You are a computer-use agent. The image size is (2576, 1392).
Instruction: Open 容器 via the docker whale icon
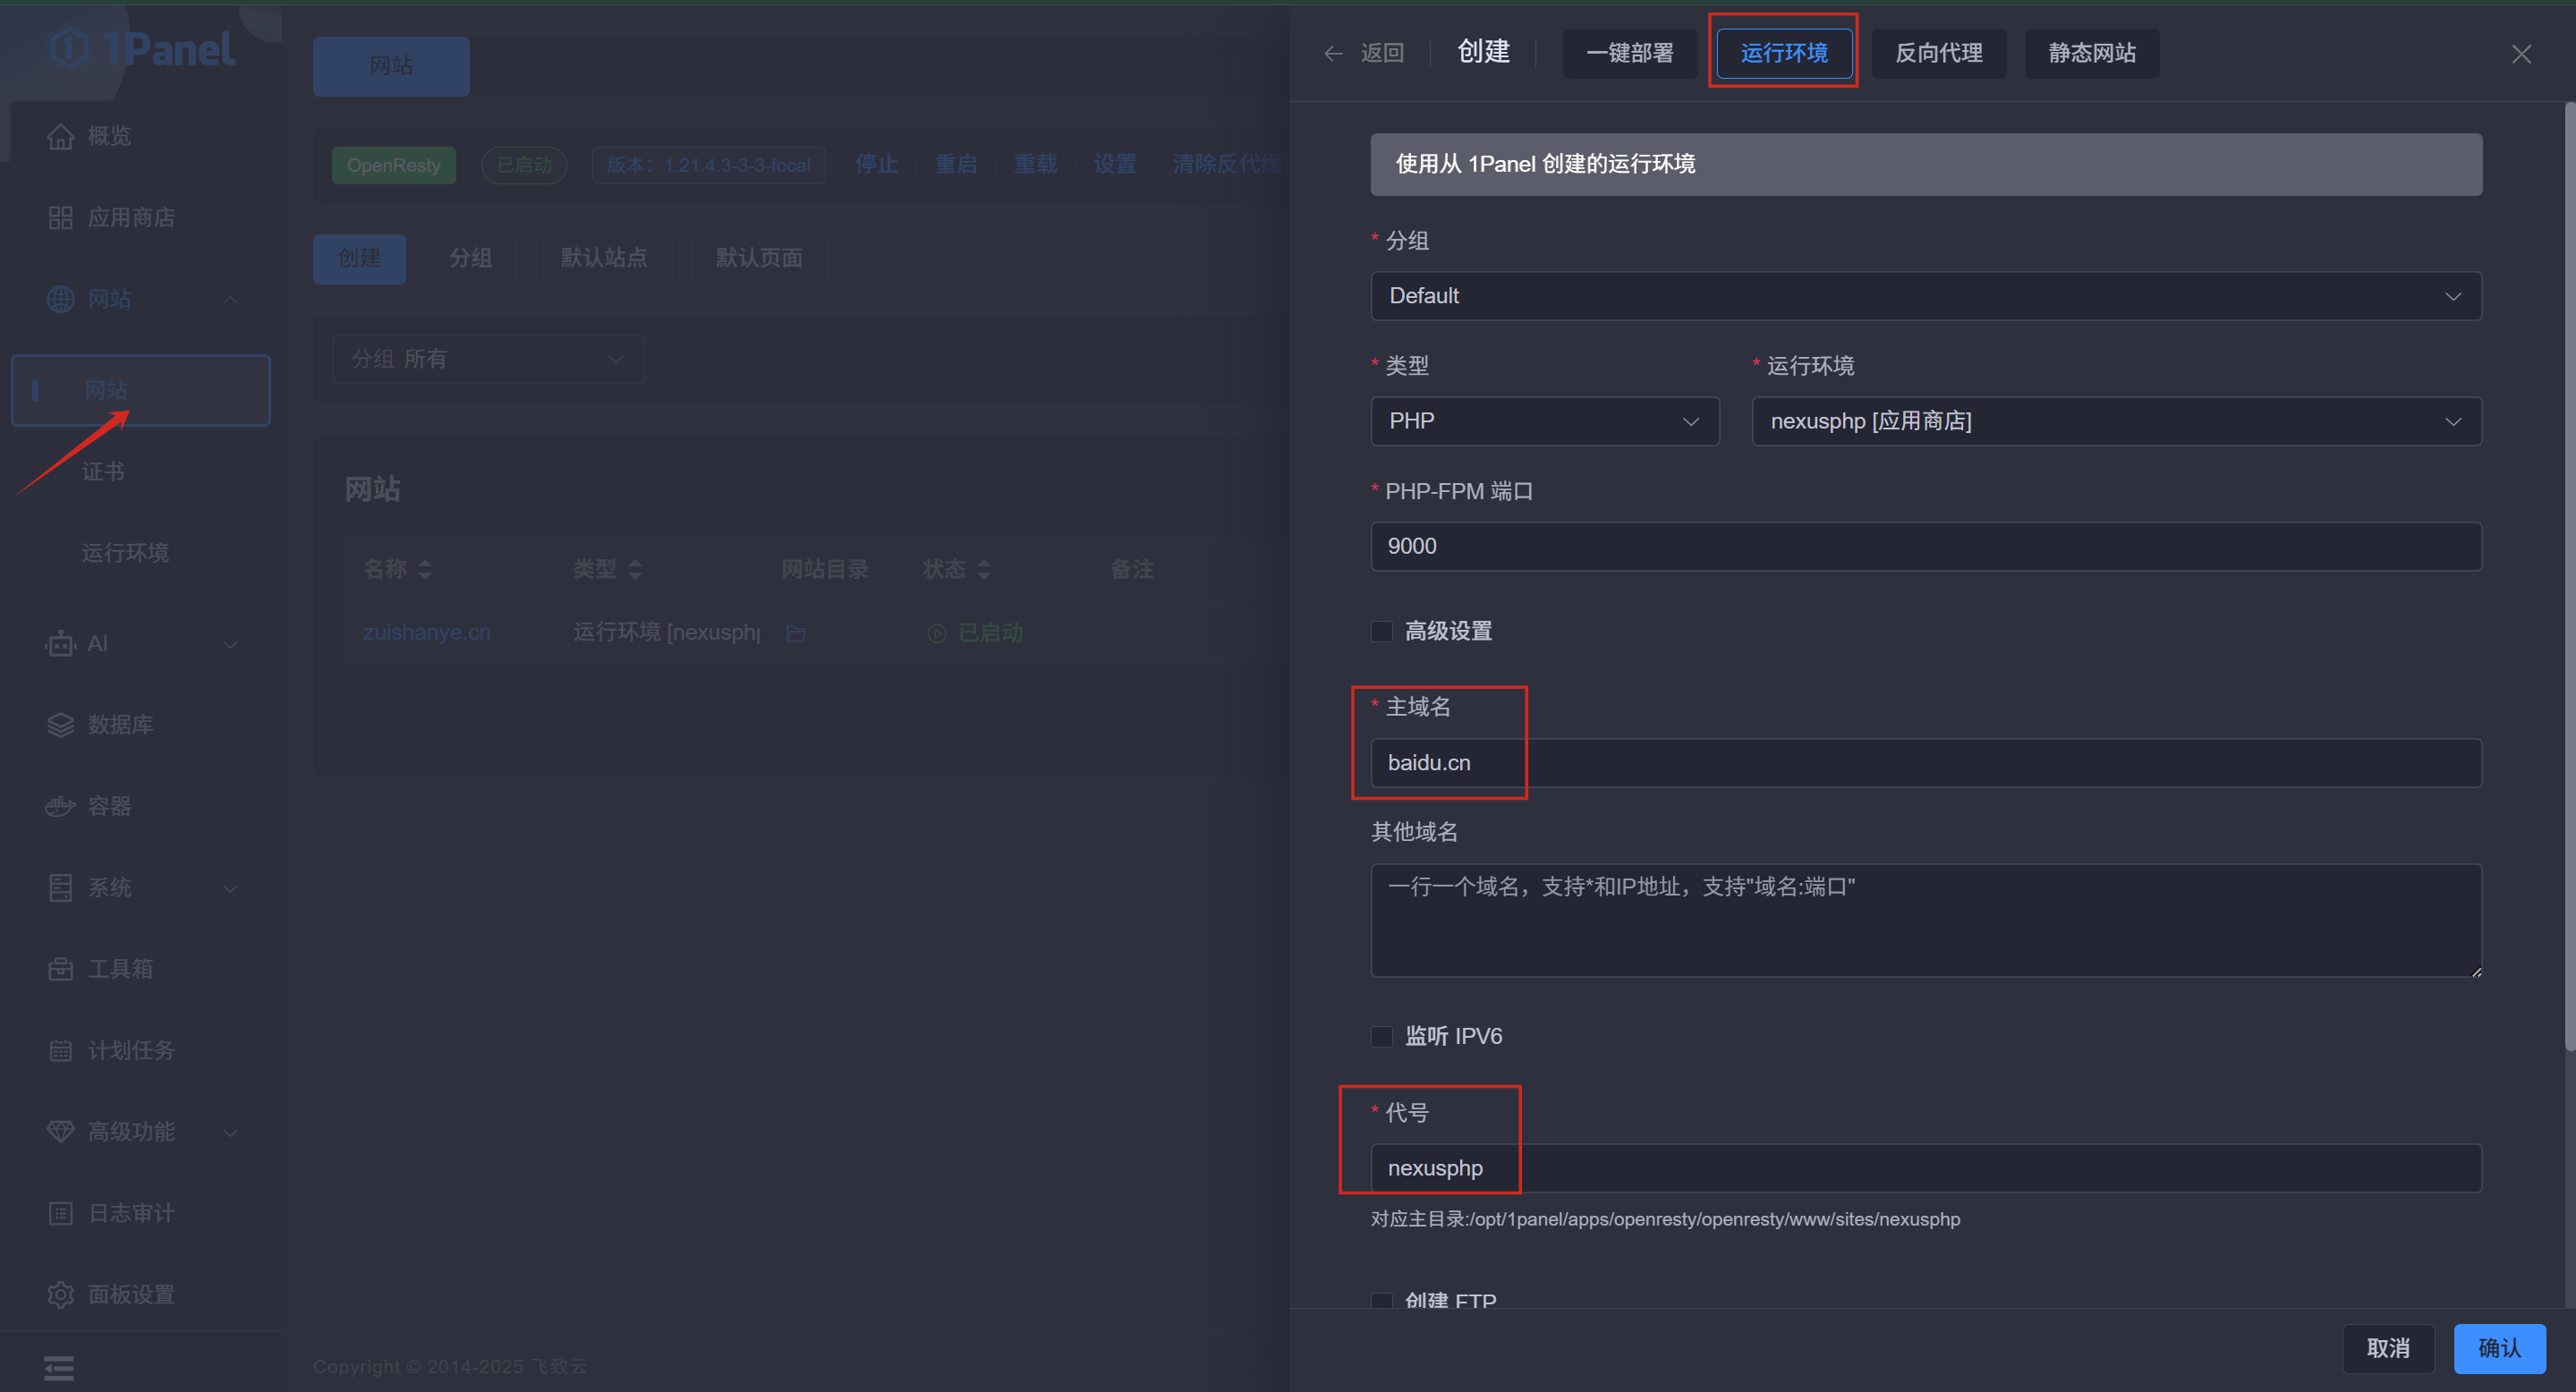[x=60, y=806]
